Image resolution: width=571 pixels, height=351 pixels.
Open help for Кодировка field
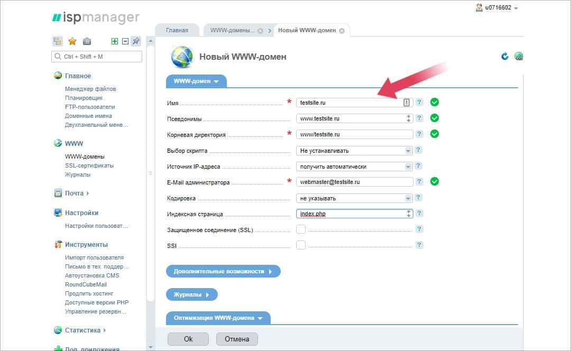[418, 197]
